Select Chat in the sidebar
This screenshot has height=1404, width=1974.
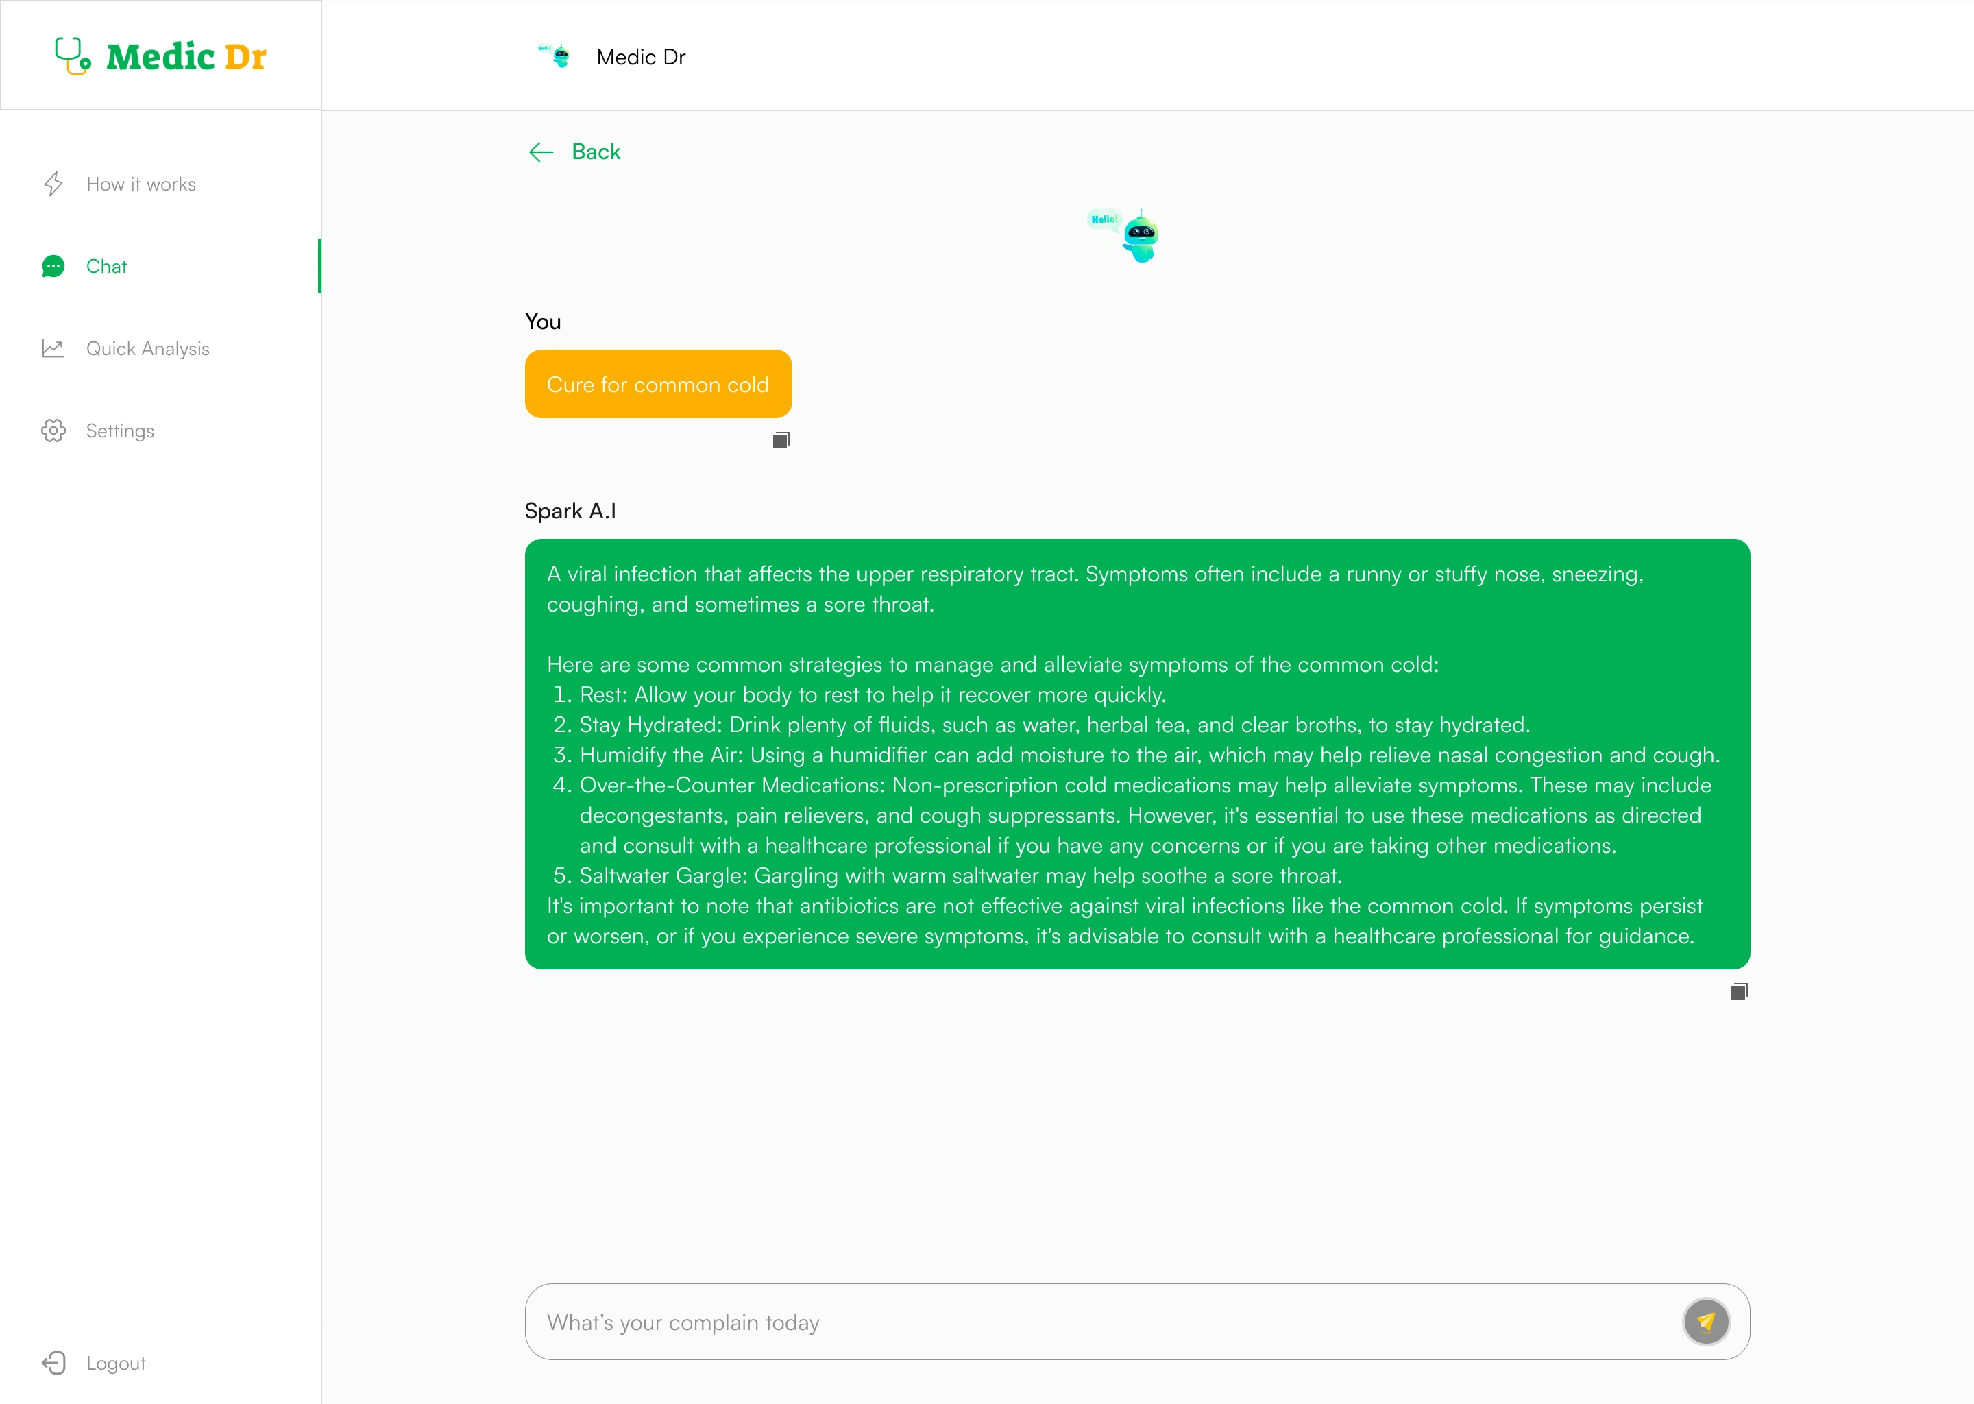point(106,266)
